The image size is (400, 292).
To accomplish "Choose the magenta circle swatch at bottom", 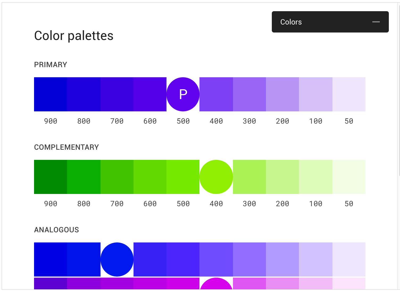I will 216,284.
